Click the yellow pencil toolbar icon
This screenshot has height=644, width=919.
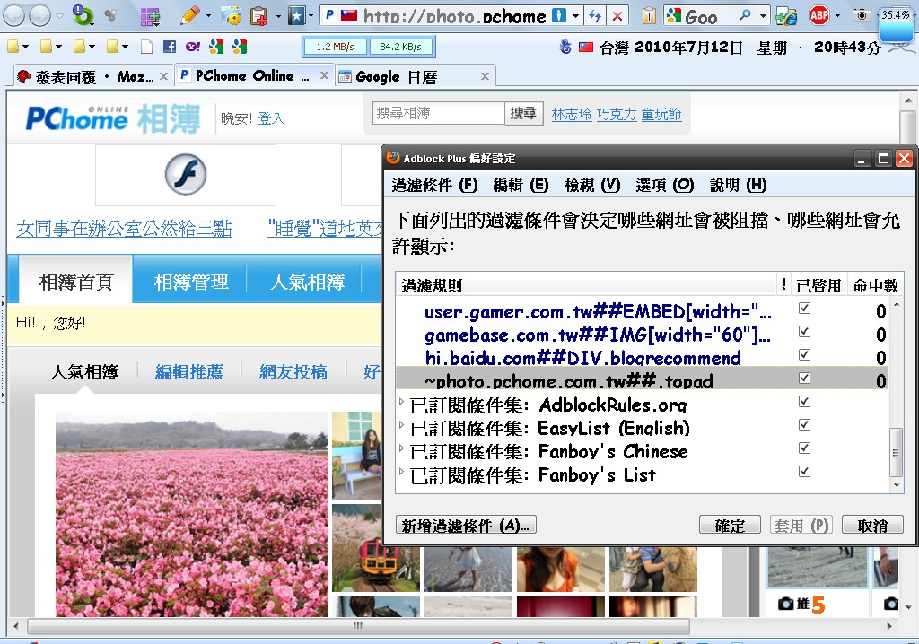coord(190,16)
